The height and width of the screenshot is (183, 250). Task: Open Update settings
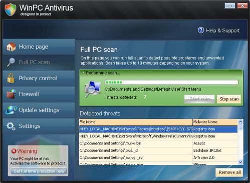point(39,110)
